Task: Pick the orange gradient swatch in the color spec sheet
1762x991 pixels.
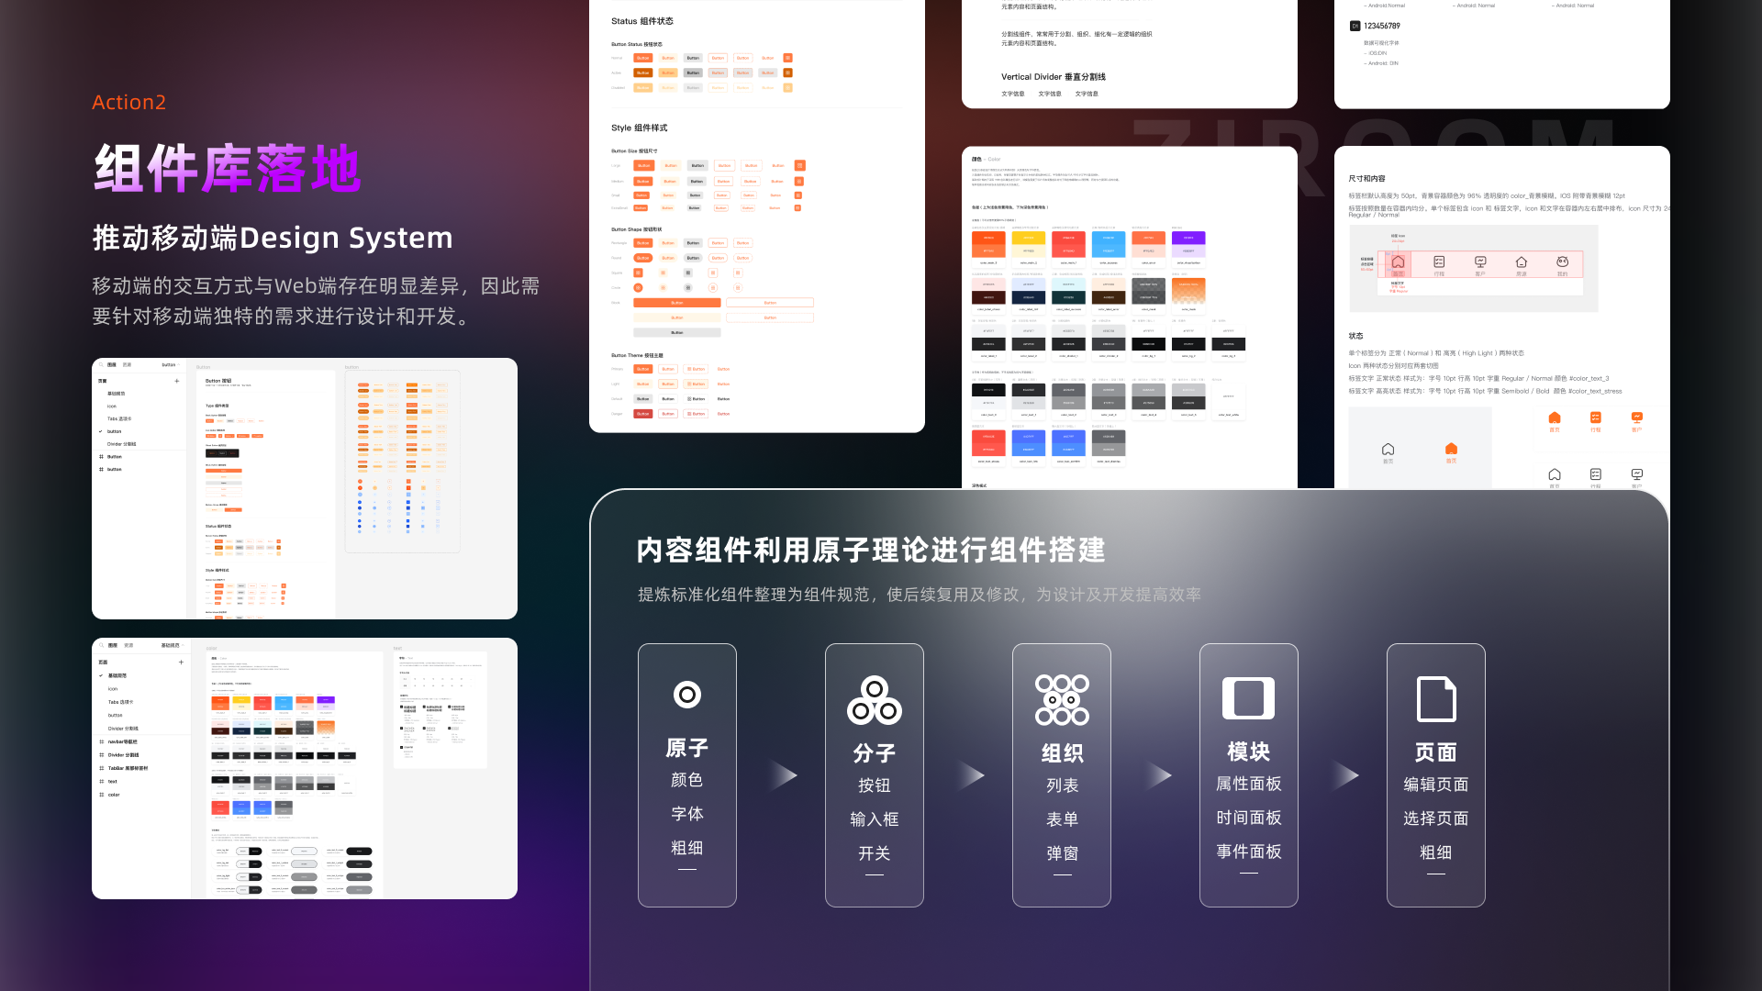Action: click(1188, 291)
